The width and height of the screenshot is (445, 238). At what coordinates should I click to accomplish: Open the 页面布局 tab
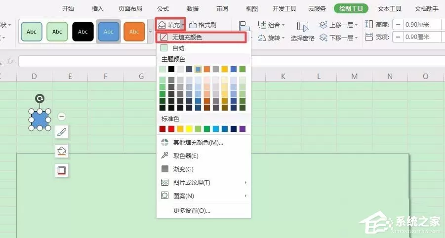[x=130, y=8]
